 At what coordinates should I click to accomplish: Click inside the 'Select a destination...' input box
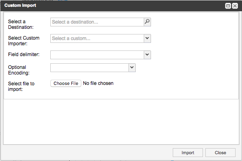(x=97, y=22)
